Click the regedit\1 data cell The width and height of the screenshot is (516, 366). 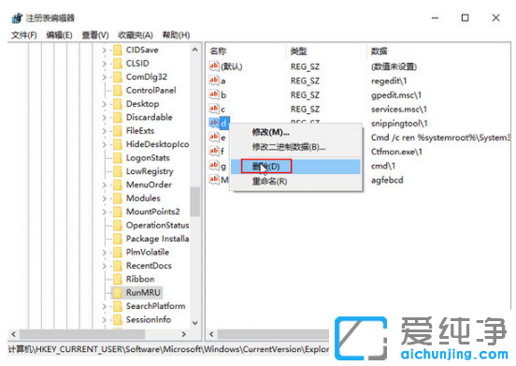[389, 81]
